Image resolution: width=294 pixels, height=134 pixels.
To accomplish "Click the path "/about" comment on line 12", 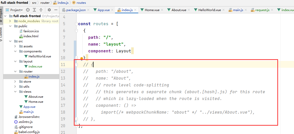I will tap(115, 72).
